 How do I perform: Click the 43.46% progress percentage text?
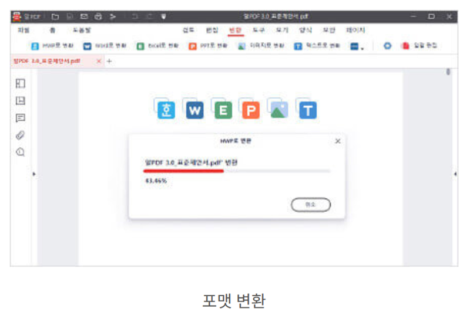pyautogui.click(x=156, y=181)
